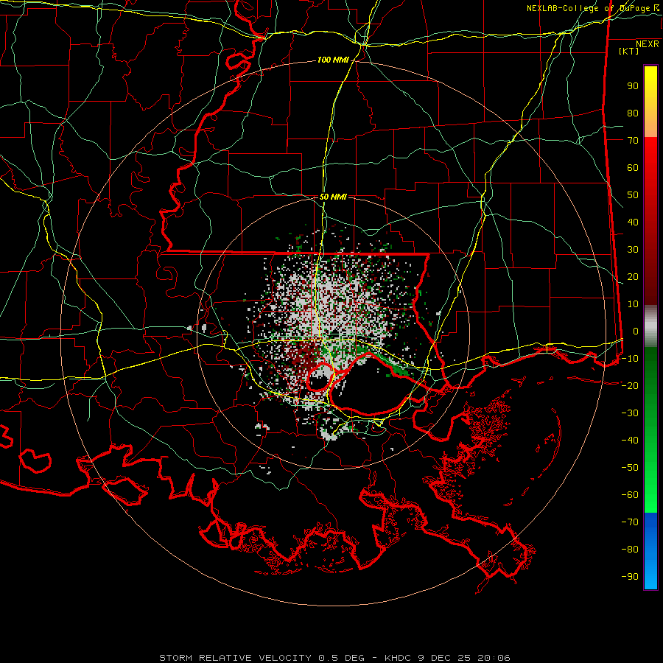Click the 30 value on velocity scale
The width and height of the screenshot is (663, 663).
click(x=633, y=250)
